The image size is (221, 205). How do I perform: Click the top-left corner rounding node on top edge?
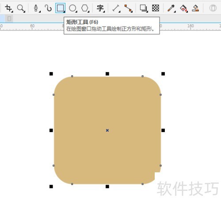(x=72, y=76)
